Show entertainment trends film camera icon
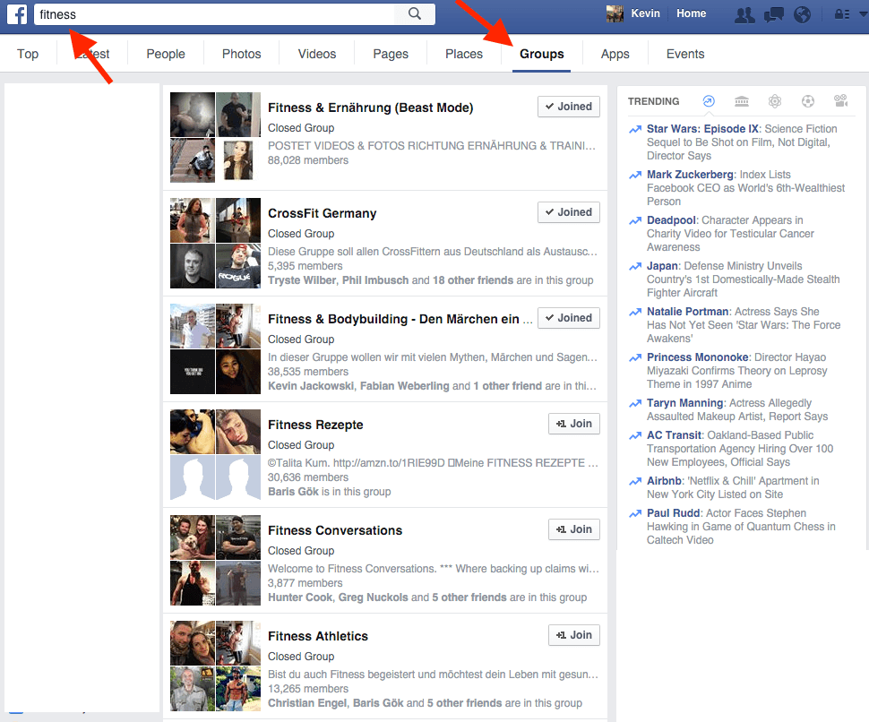The height and width of the screenshot is (722, 869). point(840,101)
